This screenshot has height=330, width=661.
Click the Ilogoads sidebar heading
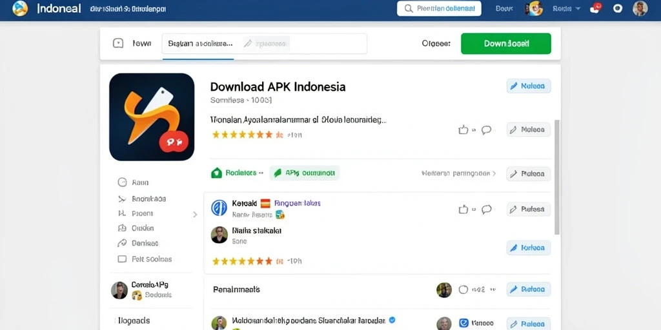pos(134,320)
